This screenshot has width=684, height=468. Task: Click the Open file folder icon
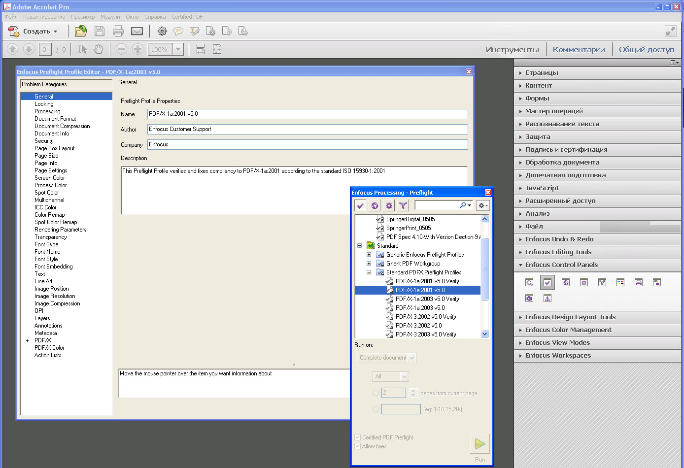80,31
